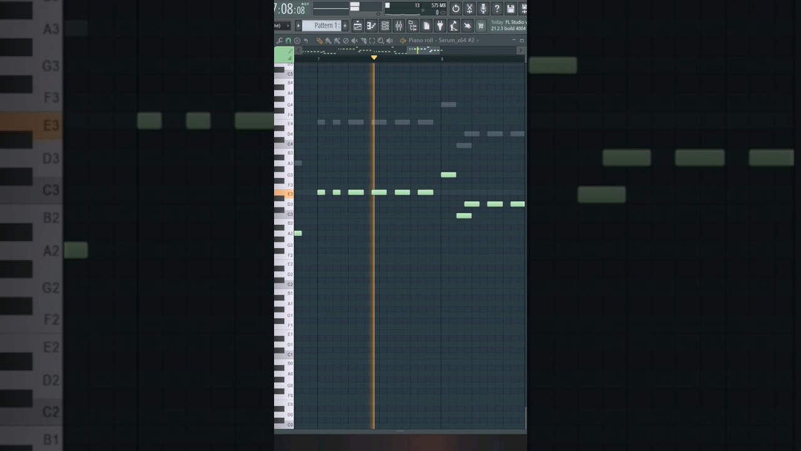Image resolution: width=801 pixels, height=451 pixels.
Task: Open the Tempo tapper icon
Action: click(x=454, y=26)
